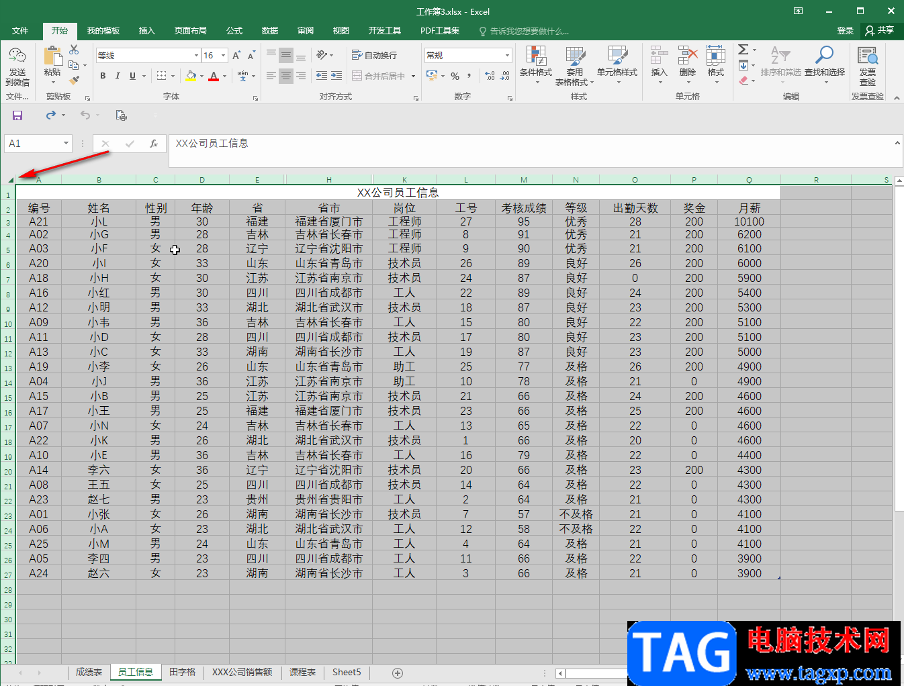
Task: Click the cell Format (格式) button
Action: (716, 66)
